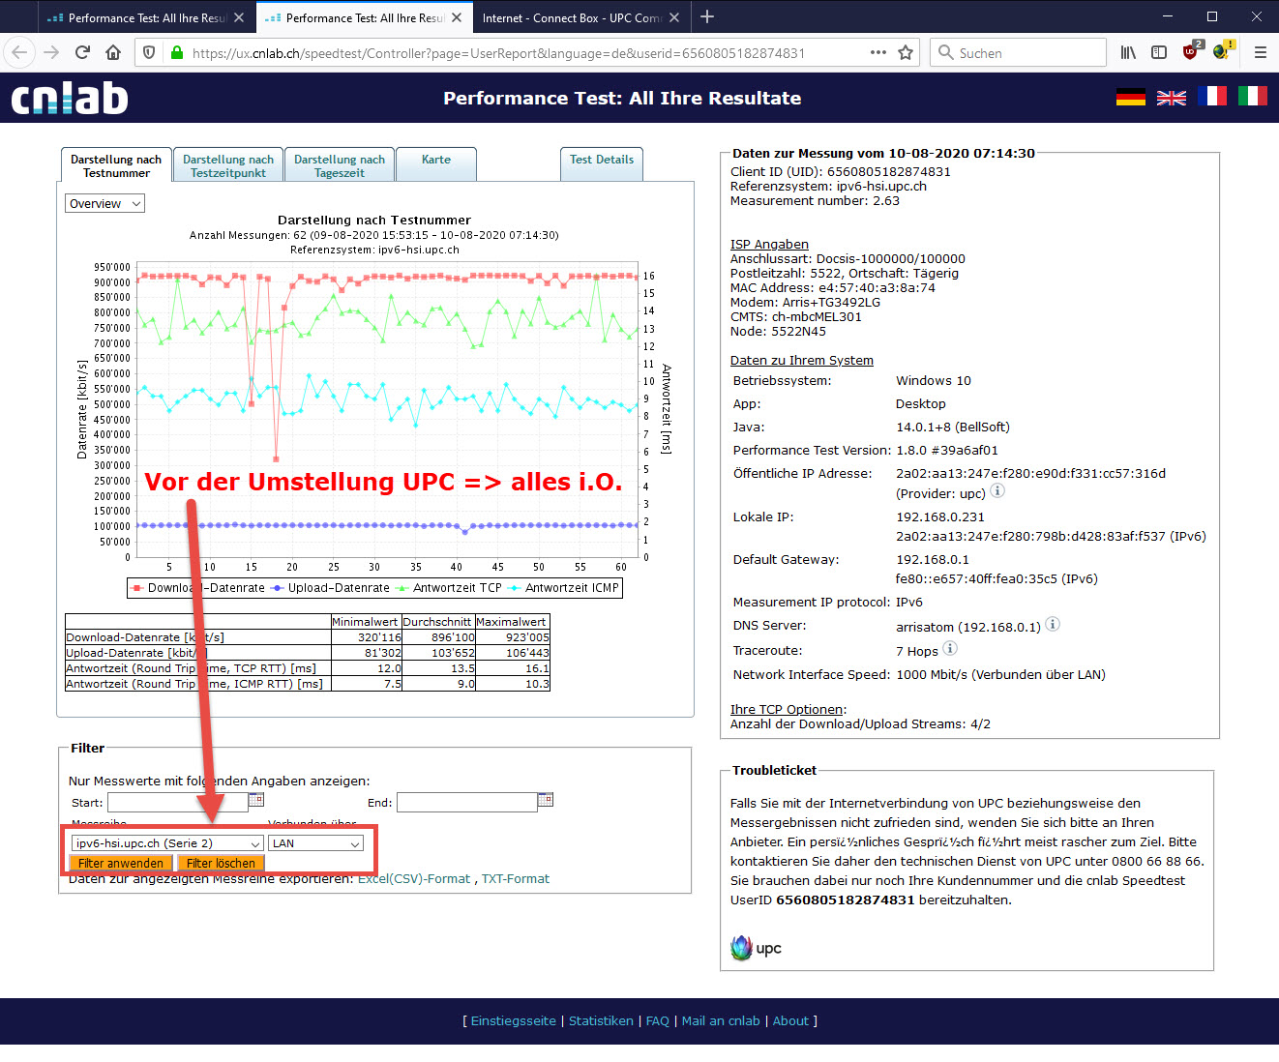The height and width of the screenshot is (1062, 1279).
Task: Open the Start date calendar picker
Action: point(256,800)
